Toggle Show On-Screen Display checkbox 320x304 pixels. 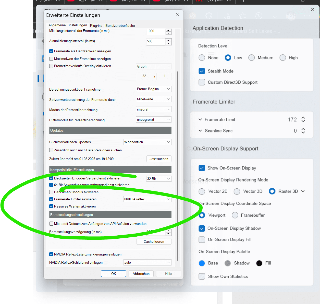pyautogui.click(x=202, y=168)
